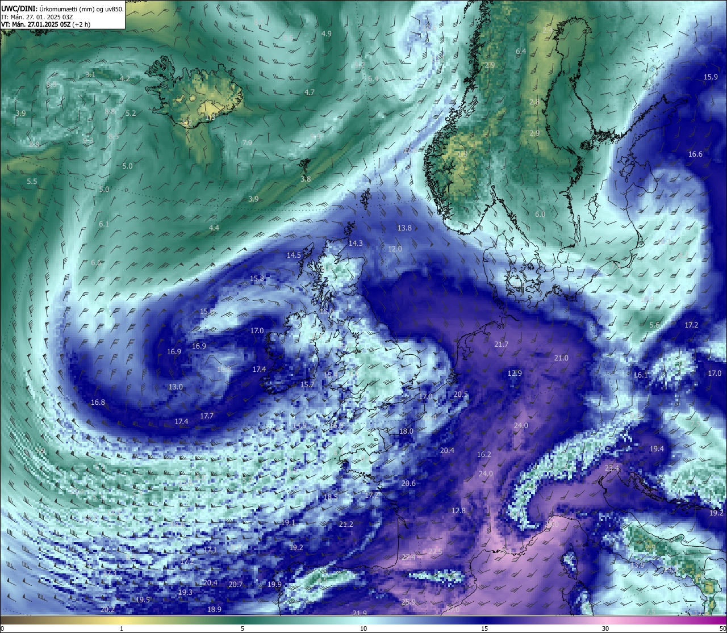The height and width of the screenshot is (633, 727).
Task: Click the 15.7 value south of Ireland
Action: pyautogui.click(x=307, y=384)
